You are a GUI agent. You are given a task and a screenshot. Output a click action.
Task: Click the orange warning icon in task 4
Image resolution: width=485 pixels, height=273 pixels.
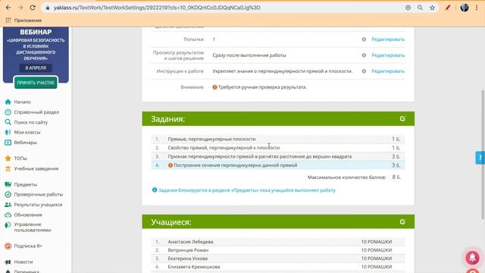coord(170,165)
